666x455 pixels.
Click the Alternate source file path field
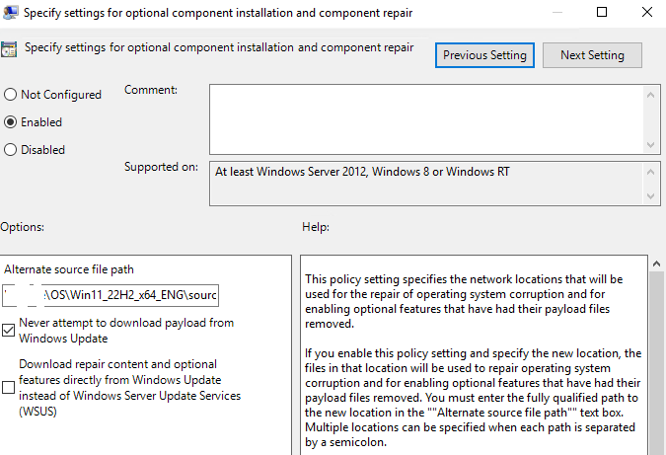(x=111, y=295)
